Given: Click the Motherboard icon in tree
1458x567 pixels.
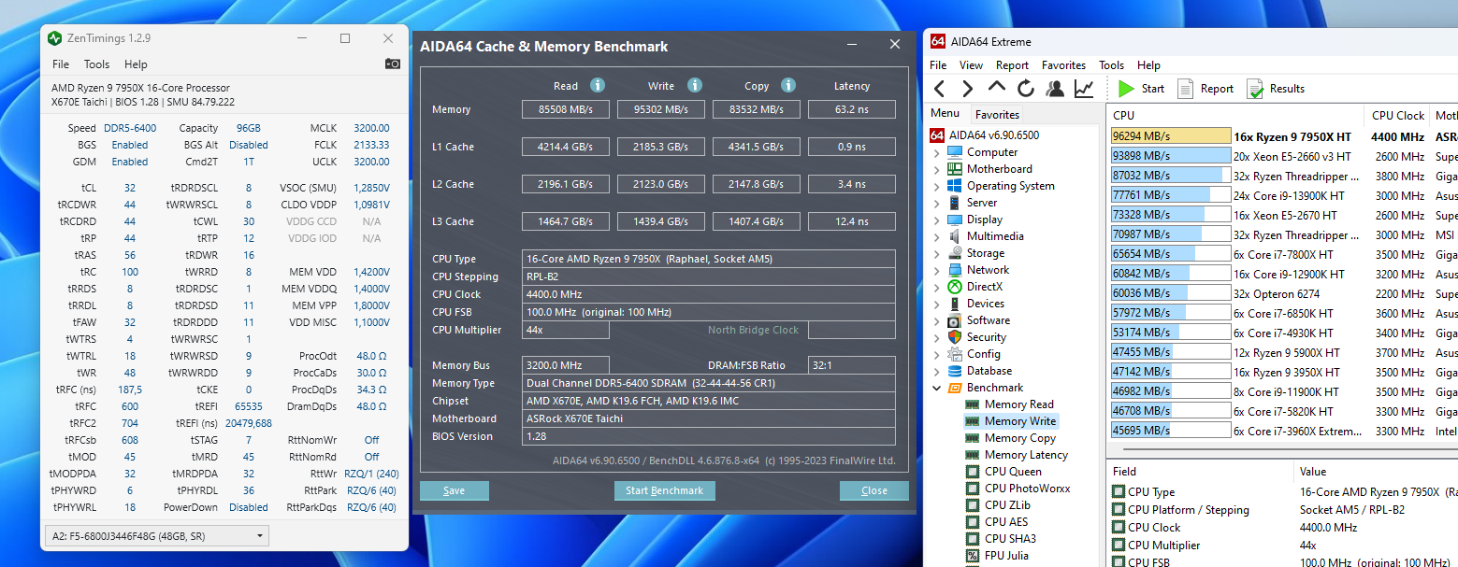Looking at the screenshot, I should click(x=955, y=169).
